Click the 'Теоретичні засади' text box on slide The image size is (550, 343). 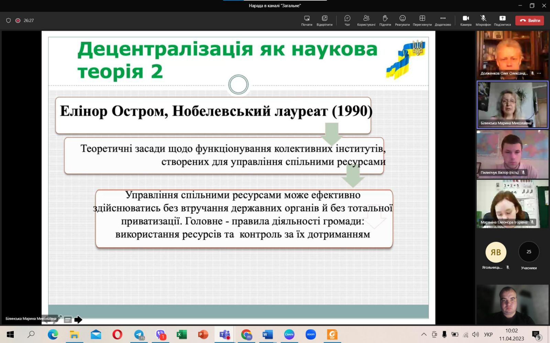[x=224, y=155]
